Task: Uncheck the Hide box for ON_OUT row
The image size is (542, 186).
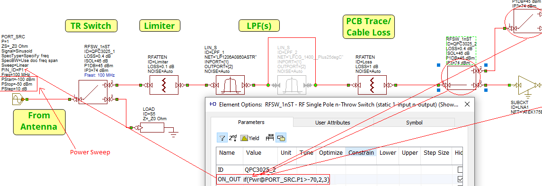Action: click(x=460, y=179)
